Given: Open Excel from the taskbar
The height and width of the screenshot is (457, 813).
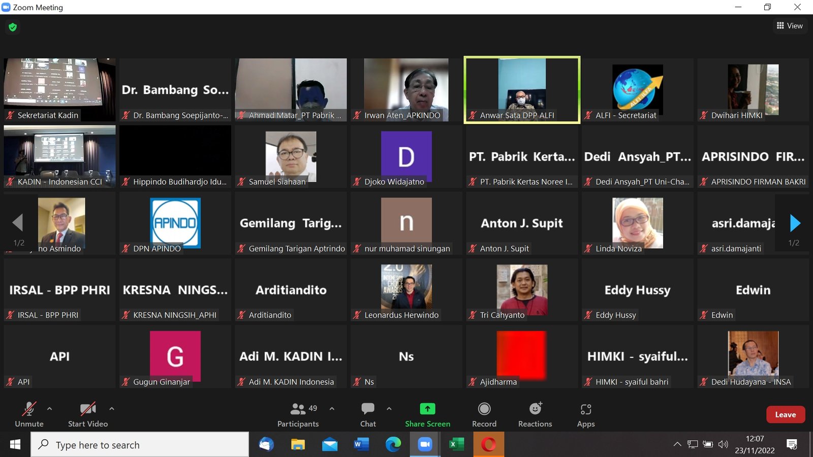Looking at the screenshot, I should click(x=456, y=445).
